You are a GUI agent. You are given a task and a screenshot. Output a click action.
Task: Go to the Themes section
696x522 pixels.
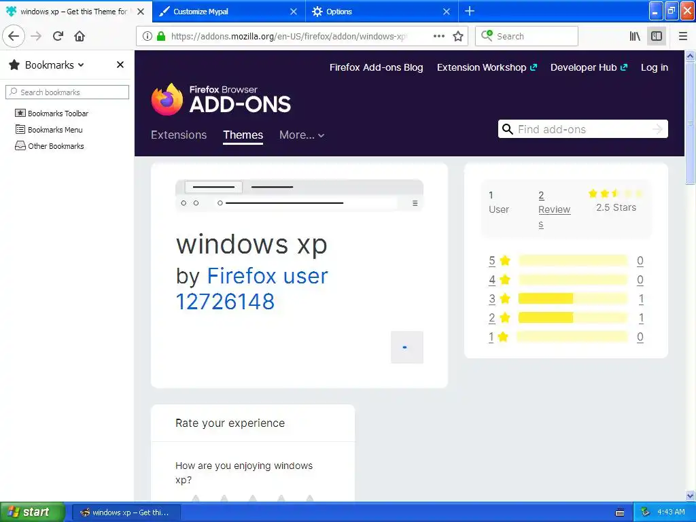point(243,135)
